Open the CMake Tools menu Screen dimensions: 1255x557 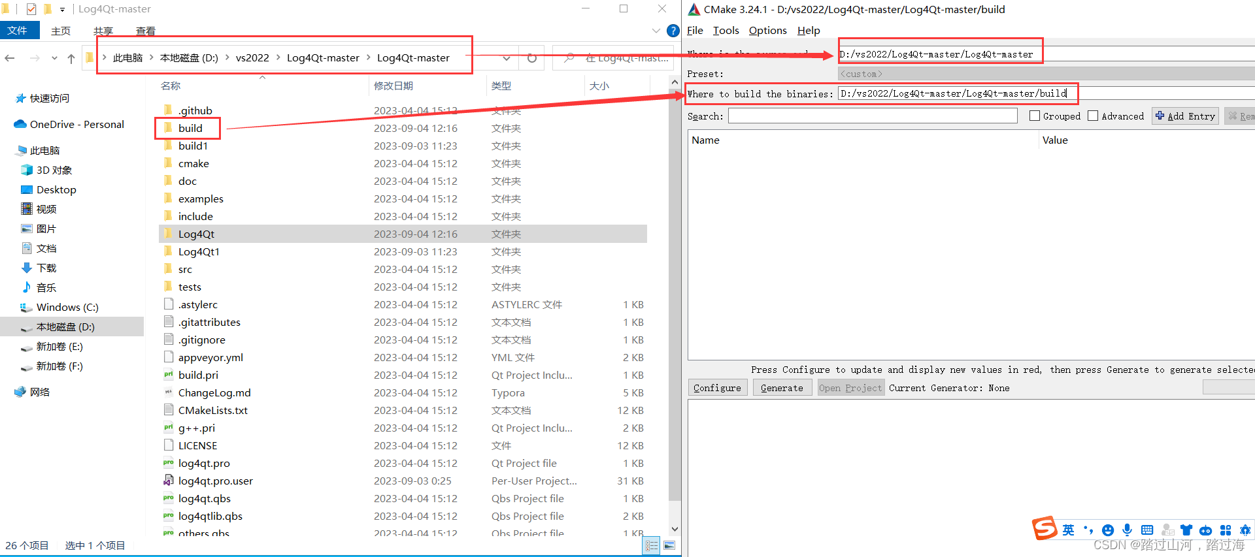coord(726,30)
